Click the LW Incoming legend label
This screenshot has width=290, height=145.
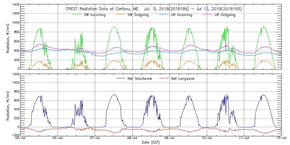tap(181, 15)
